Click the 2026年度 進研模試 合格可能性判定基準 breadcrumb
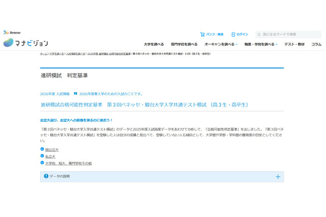The width and height of the screenshot is (326, 217). (x=109, y=53)
